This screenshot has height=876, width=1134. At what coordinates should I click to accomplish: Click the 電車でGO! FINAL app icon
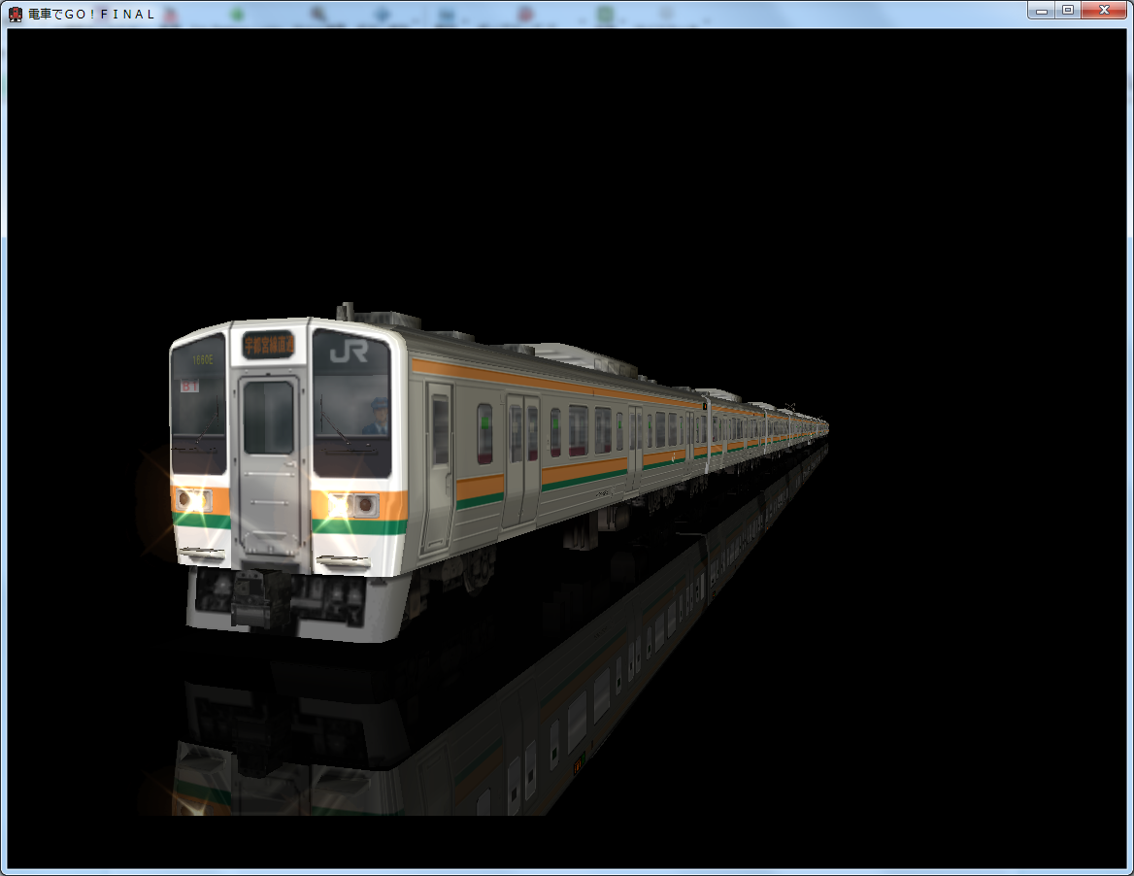click(x=16, y=14)
